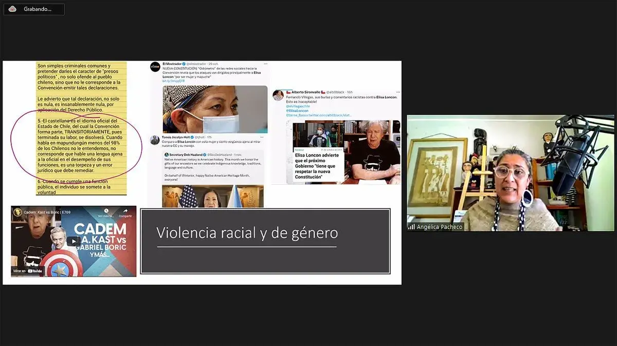Open the bit.ly/3mqqQTB link
This screenshot has width=617, height=346.
pos(172,81)
